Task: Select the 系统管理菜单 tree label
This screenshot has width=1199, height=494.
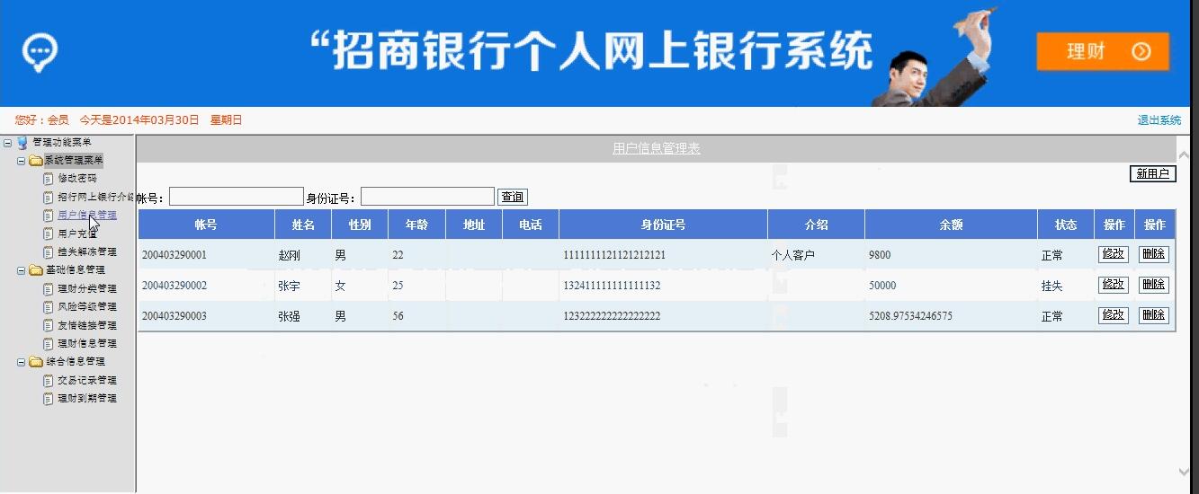Action: point(74,161)
